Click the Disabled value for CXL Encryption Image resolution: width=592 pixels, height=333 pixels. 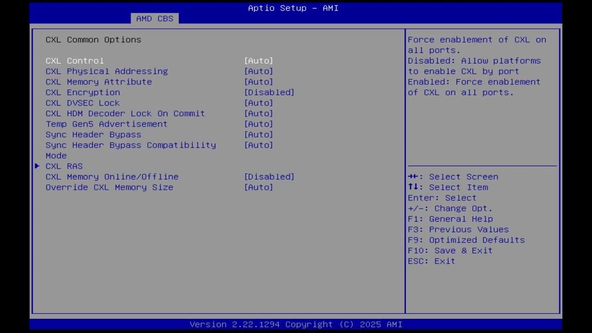click(x=269, y=92)
